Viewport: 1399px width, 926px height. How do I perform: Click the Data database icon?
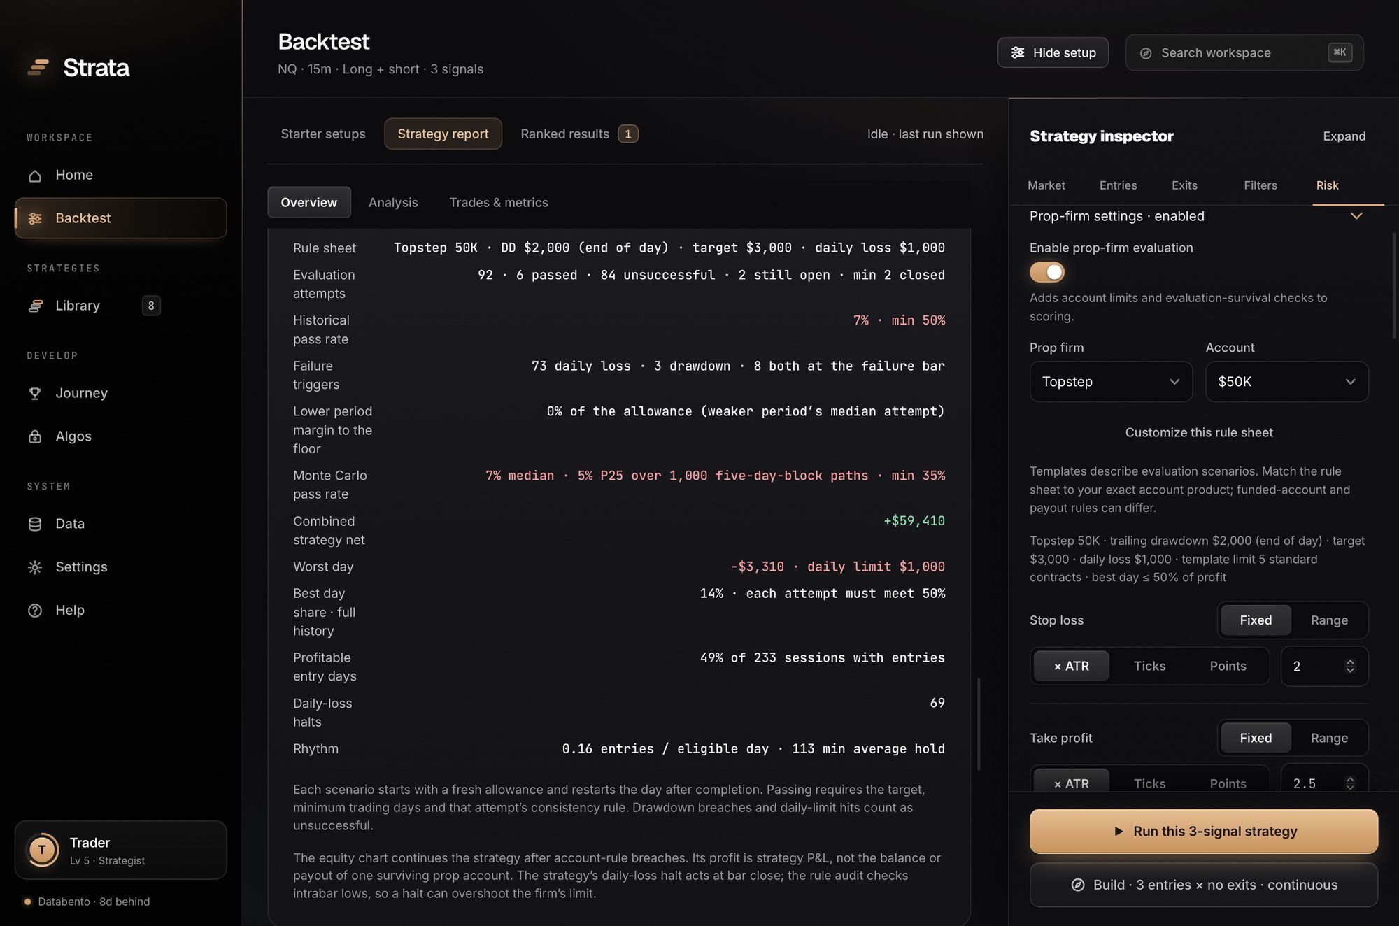pyautogui.click(x=35, y=524)
